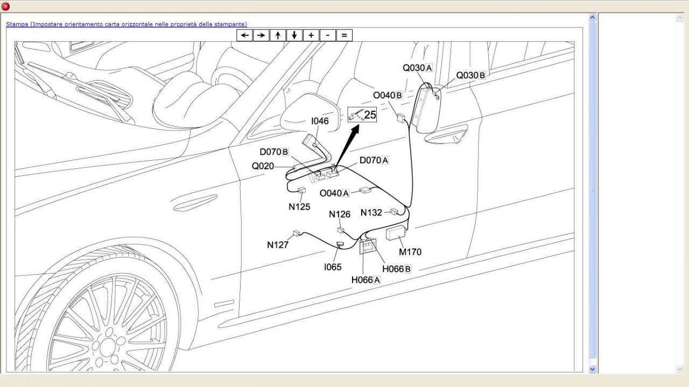Select component label O040 B

coord(388,95)
